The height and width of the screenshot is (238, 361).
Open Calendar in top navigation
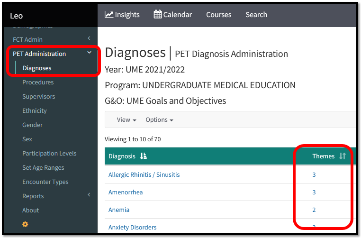click(172, 15)
